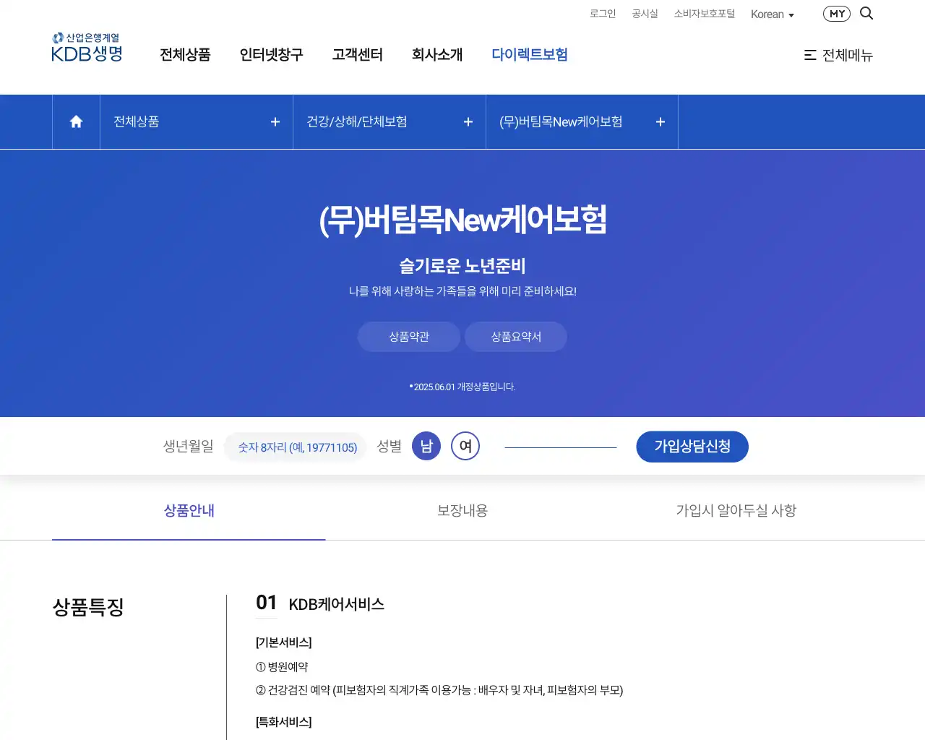Click the 로그인 link
Image resolution: width=925 pixels, height=740 pixels.
(x=602, y=14)
